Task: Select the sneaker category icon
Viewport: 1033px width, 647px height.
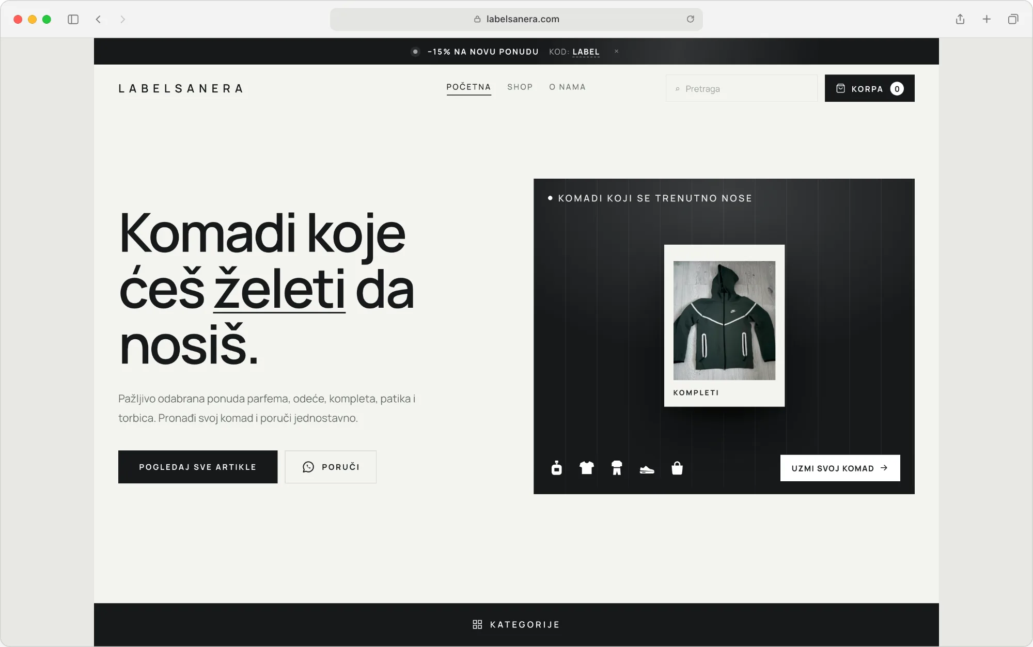Action: tap(647, 469)
